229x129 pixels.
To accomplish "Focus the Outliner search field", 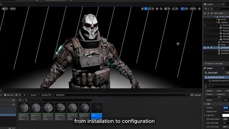I will pyautogui.click(x=220, y=9).
